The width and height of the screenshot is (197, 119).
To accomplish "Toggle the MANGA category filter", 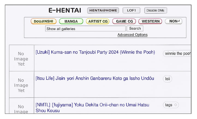I will (71, 21).
